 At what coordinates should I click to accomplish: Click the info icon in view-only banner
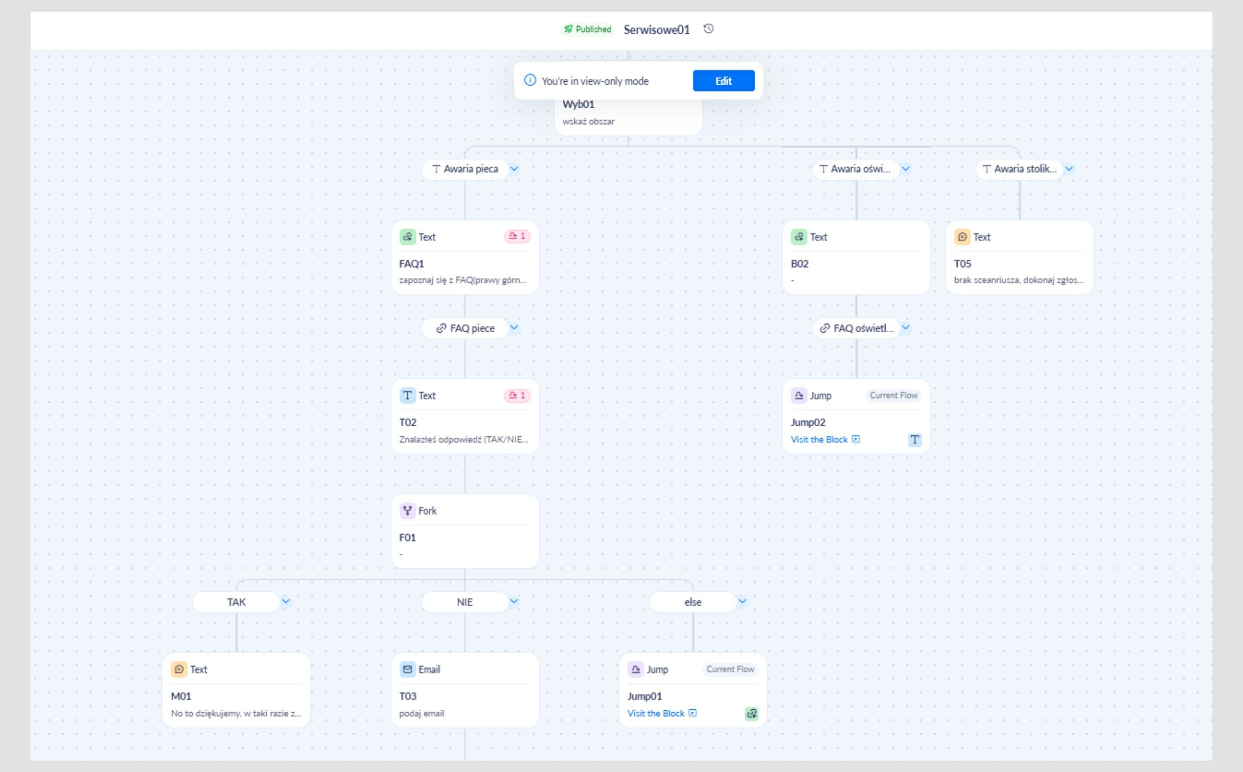[x=530, y=80]
